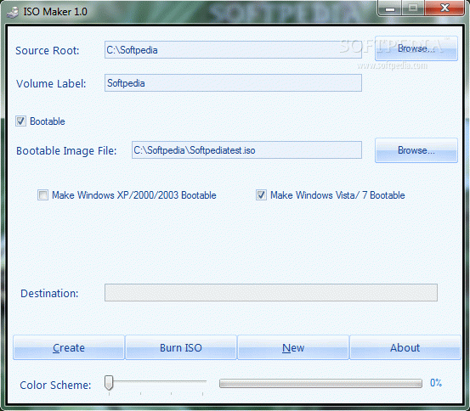
Task: Focus the Volume Label text field
Action: [x=233, y=83]
